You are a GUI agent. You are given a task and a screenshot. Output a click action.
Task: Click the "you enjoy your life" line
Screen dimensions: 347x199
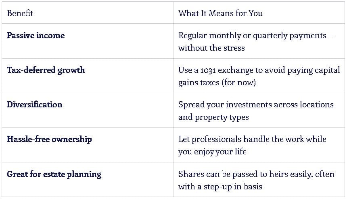[x=212, y=152]
